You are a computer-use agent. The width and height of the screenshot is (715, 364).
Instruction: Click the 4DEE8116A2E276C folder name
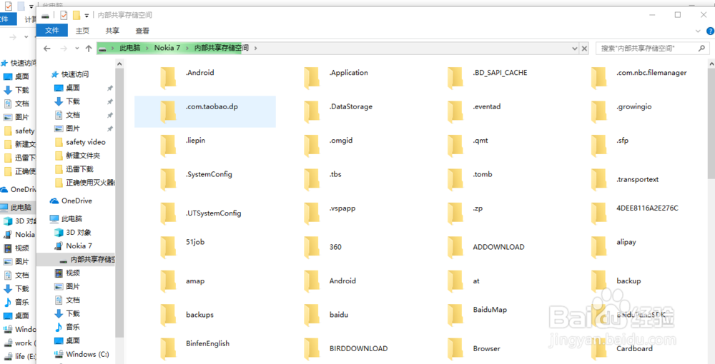coord(647,208)
